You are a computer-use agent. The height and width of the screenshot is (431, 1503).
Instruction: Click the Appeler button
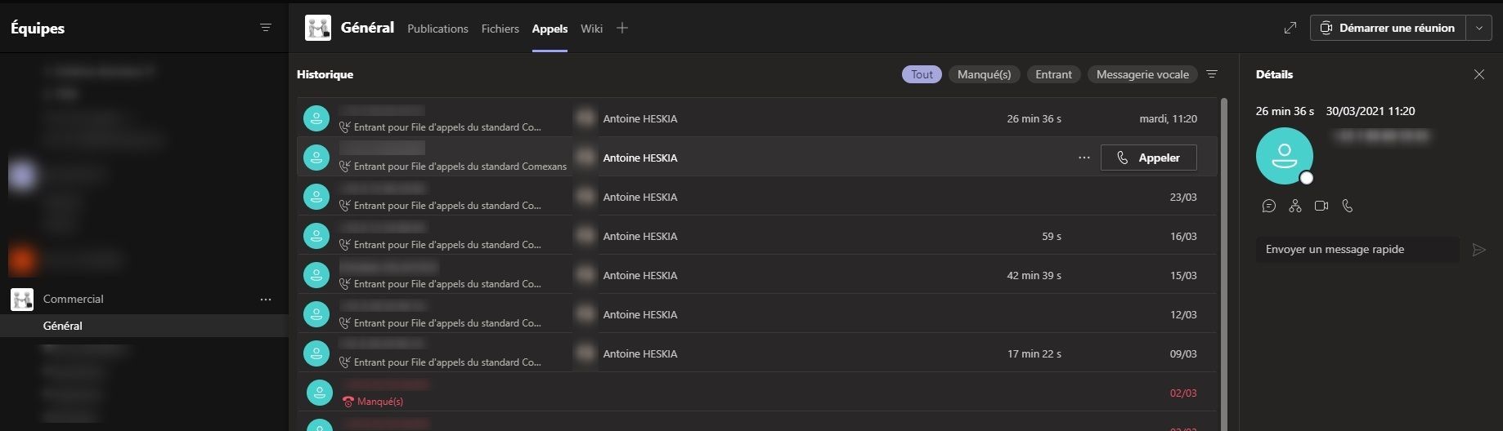[x=1148, y=158]
